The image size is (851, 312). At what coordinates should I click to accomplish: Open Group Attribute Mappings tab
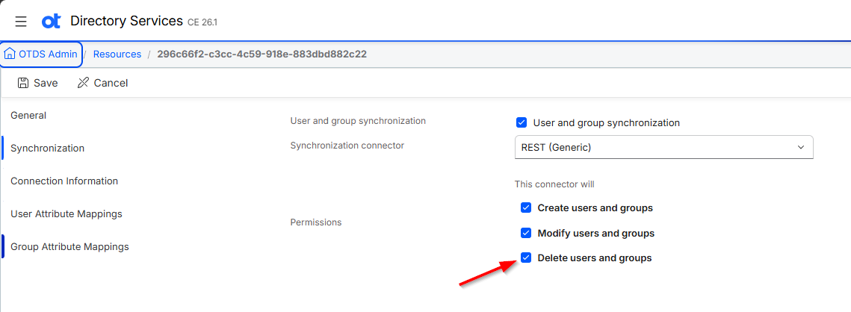[x=69, y=247]
